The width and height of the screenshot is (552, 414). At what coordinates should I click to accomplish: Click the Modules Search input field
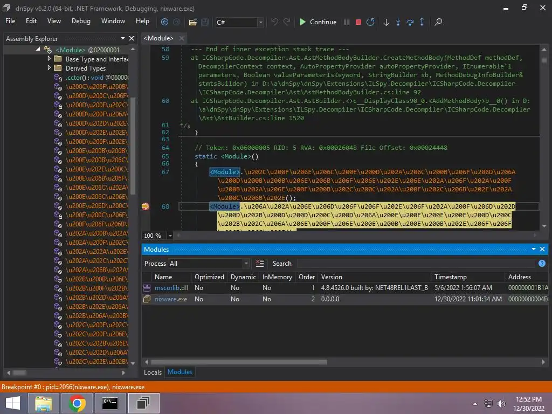click(416, 264)
